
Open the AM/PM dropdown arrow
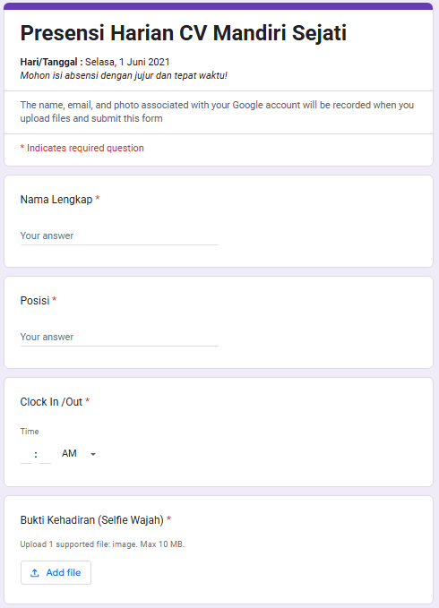pyautogui.click(x=93, y=454)
